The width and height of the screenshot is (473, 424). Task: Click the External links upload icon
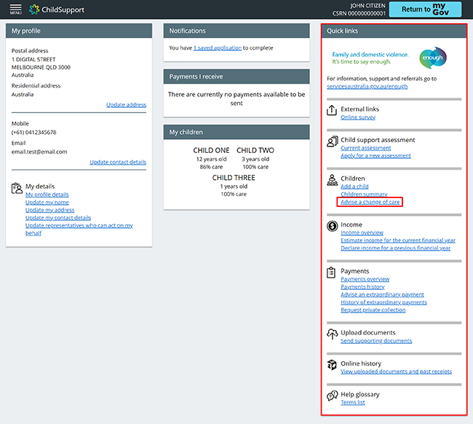click(332, 111)
